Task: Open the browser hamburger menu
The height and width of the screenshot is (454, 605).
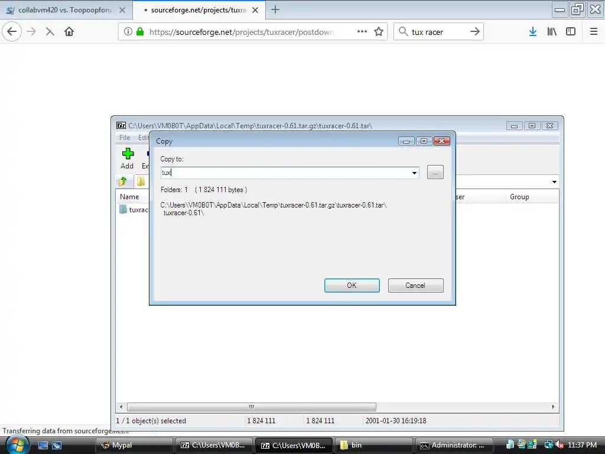Action: pyautogui.click(x=594, y=32)
